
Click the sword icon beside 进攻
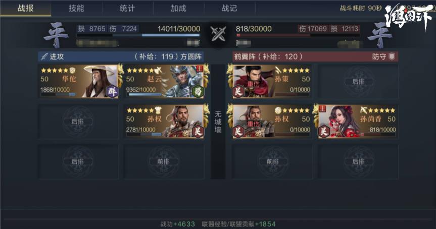coord(44,56)
